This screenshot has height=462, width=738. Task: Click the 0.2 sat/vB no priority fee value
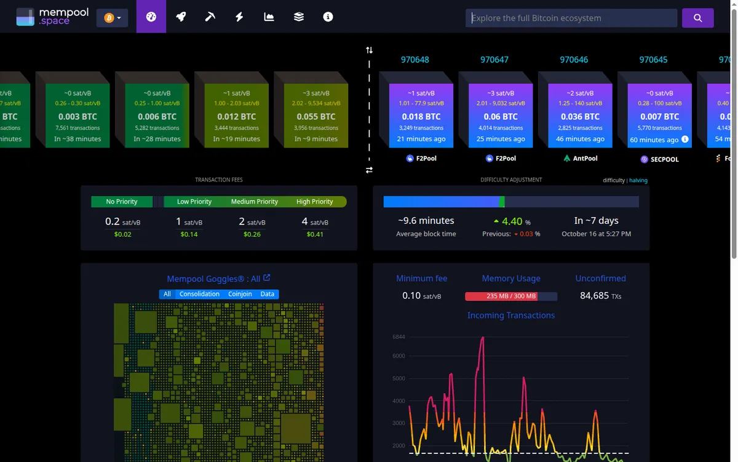pos(122,221)
